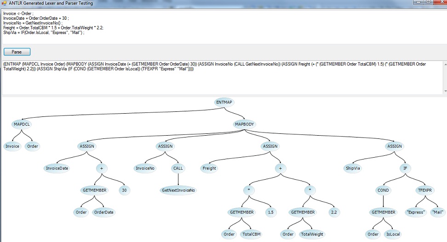This screenshot has height=242, width=447.
Task: Click the InvoiceNo node
Action: point(145,168)
